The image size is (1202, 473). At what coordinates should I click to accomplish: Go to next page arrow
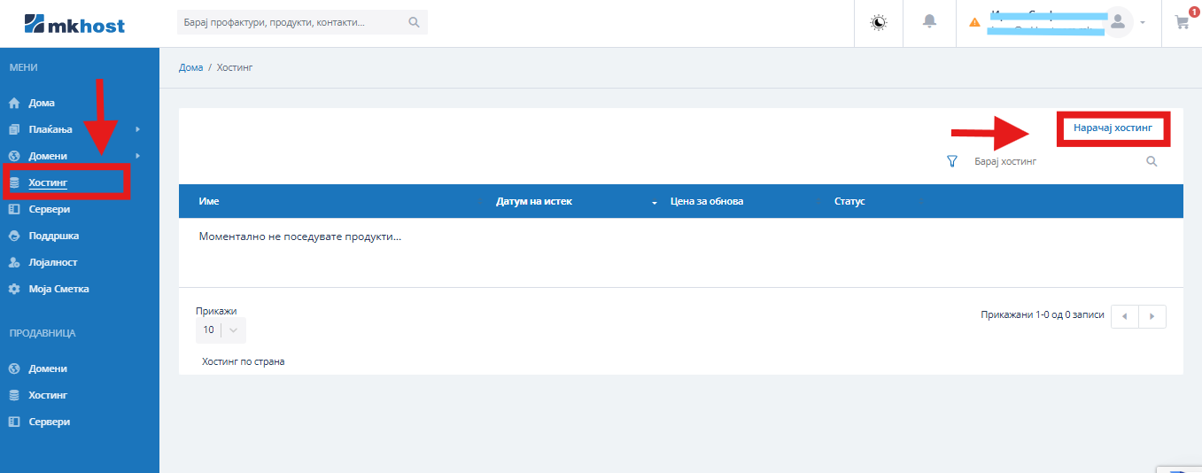1152,316
